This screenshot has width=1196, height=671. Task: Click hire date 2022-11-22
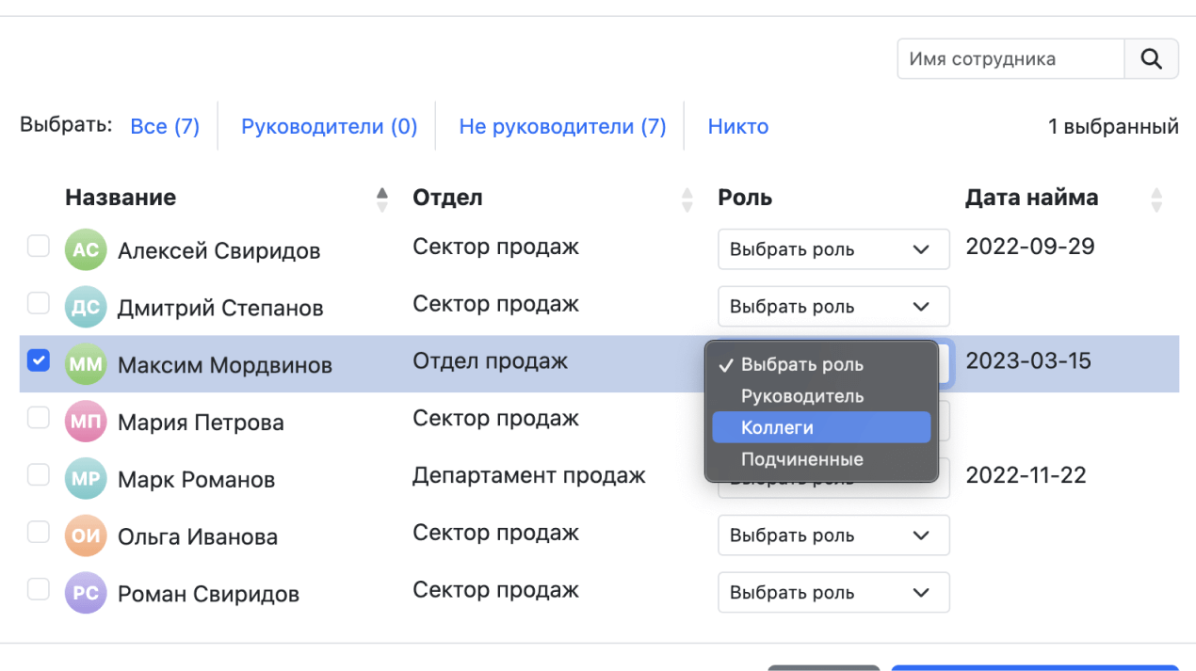click(1026, 475)
